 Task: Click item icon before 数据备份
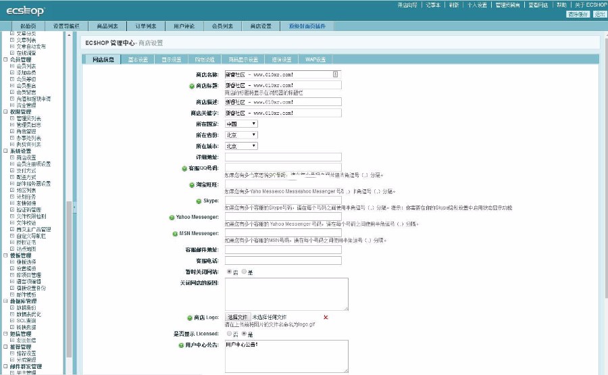[12, 307]
